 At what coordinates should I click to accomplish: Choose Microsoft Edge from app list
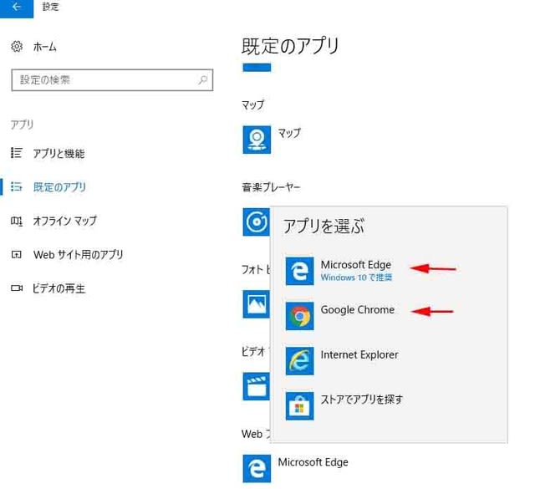[356, 265]
